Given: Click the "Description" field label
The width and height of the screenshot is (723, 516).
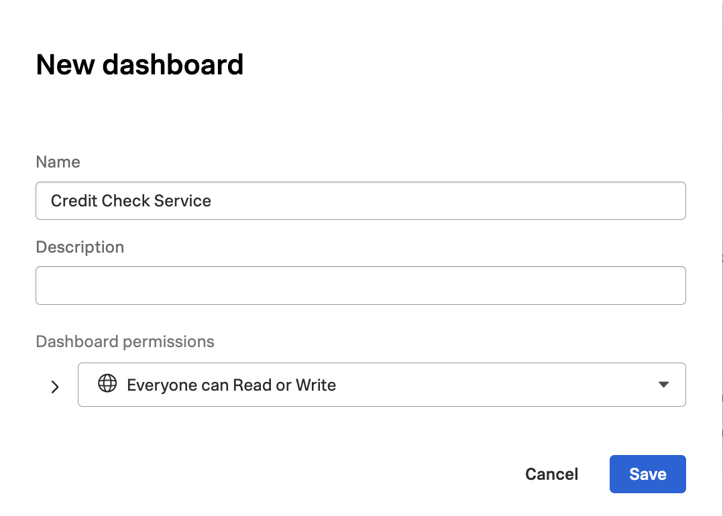Looking at the screenshot, I should point(80,247).
